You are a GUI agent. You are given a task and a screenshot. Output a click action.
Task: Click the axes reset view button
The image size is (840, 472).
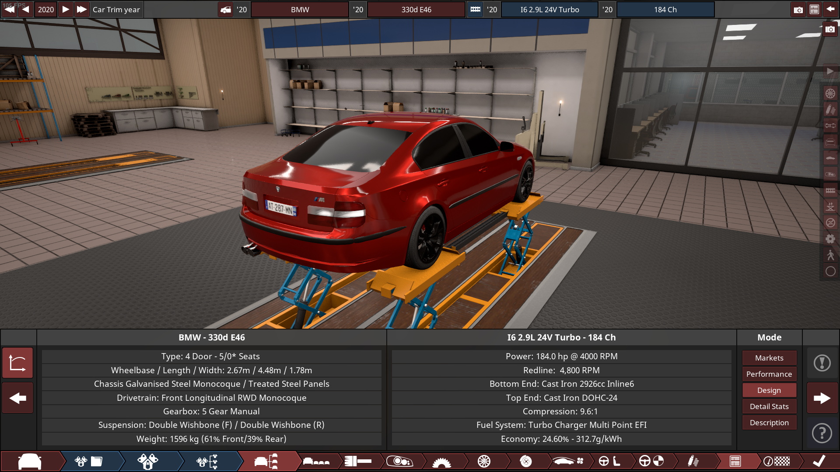pyautogui.click(x=17, y=363)
